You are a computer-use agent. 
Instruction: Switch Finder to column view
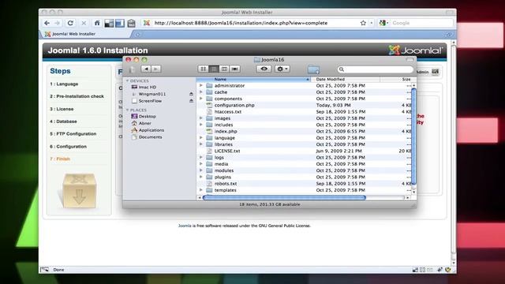point(224,69)
